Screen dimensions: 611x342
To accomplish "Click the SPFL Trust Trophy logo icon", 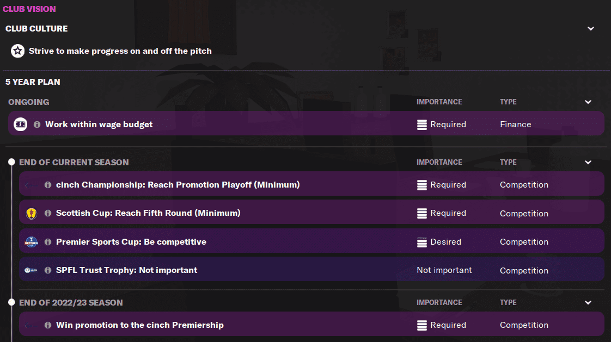I will click(x=32, y=270).
